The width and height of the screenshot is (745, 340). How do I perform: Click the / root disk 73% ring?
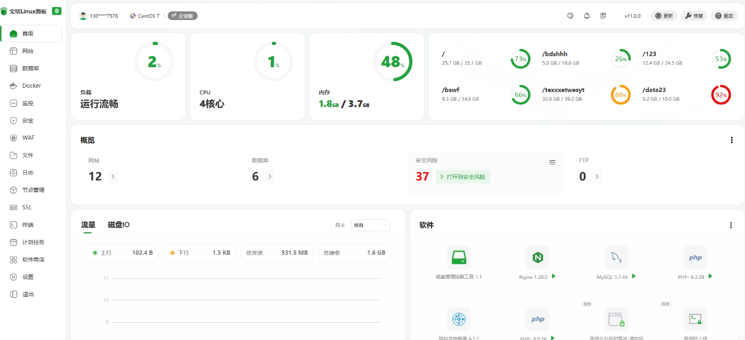tap(520, 59)
